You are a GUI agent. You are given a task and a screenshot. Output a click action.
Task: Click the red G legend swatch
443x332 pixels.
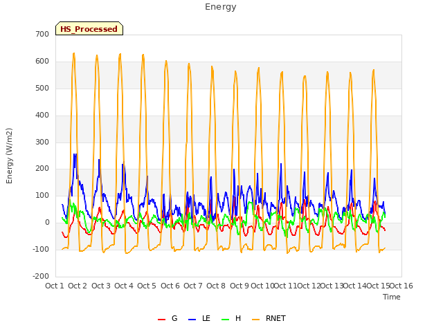coord(161,320)
